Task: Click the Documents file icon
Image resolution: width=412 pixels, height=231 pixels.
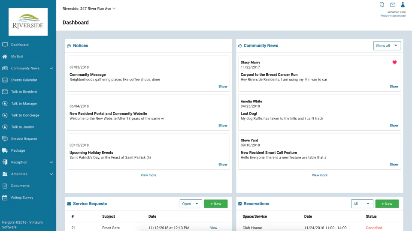Action: pyautogui.click(x=5, y=186)
